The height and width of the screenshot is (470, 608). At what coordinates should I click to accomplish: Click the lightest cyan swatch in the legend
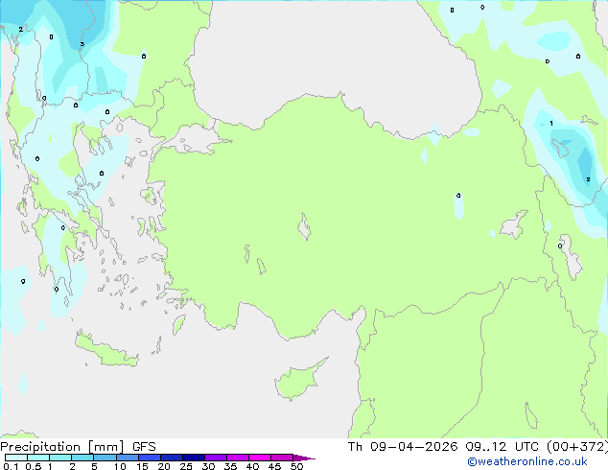click(16, 458)
